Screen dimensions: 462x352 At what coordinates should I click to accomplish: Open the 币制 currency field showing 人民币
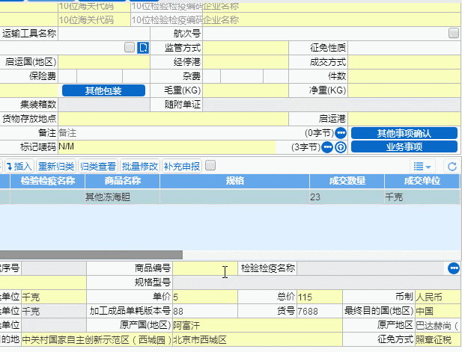[438, 297]
